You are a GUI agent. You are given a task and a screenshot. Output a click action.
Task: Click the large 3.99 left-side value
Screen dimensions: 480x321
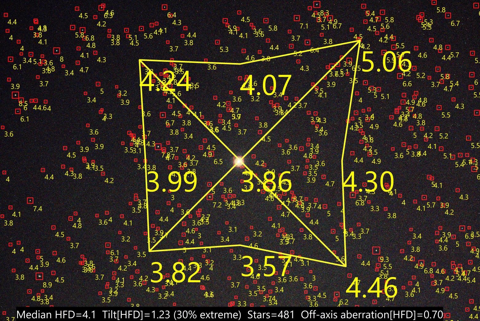click(172, 182)
